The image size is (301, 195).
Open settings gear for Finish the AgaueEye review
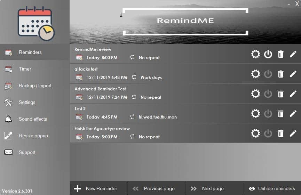tap(255, 133)
